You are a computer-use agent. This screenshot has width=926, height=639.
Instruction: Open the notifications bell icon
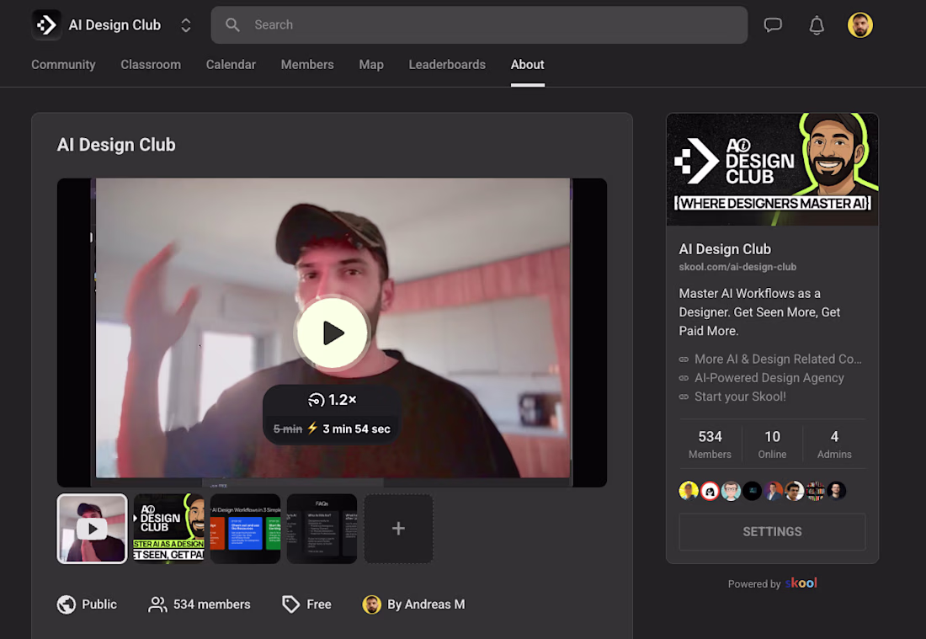[x=817, y=25]
